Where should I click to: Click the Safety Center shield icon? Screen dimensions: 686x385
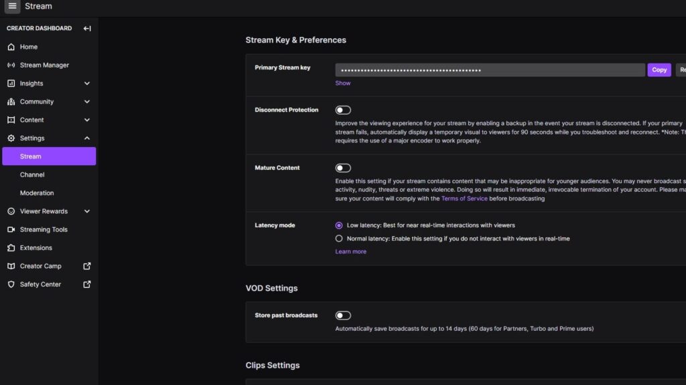pos(11,285)
